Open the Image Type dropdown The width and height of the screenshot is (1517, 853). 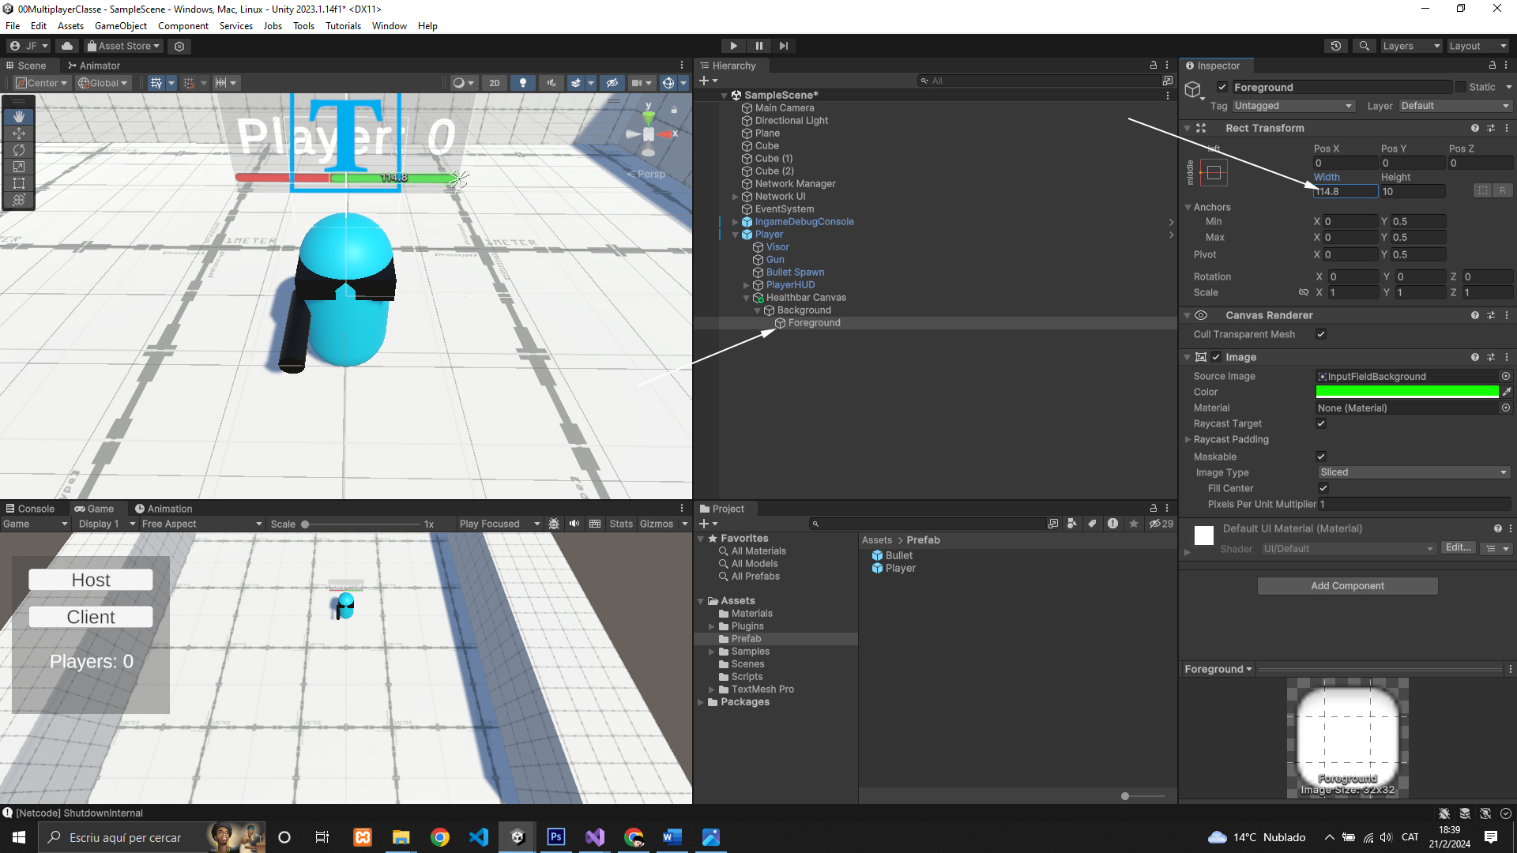[1413, 472]
